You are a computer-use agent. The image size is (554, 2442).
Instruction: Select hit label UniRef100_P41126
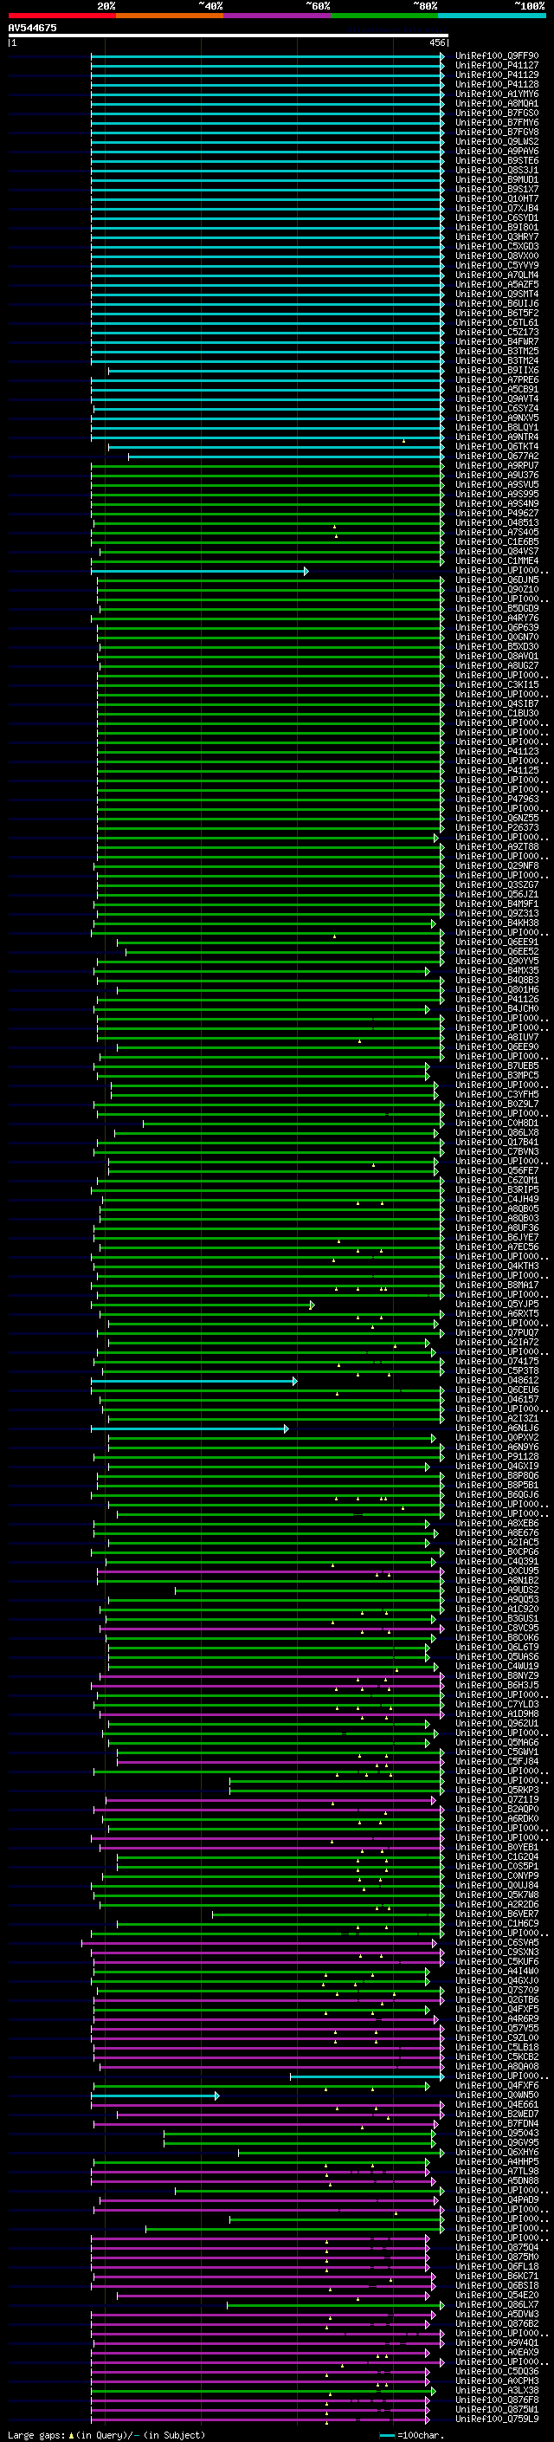point(496,999)
